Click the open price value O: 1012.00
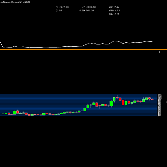 (x=62, y=7)
